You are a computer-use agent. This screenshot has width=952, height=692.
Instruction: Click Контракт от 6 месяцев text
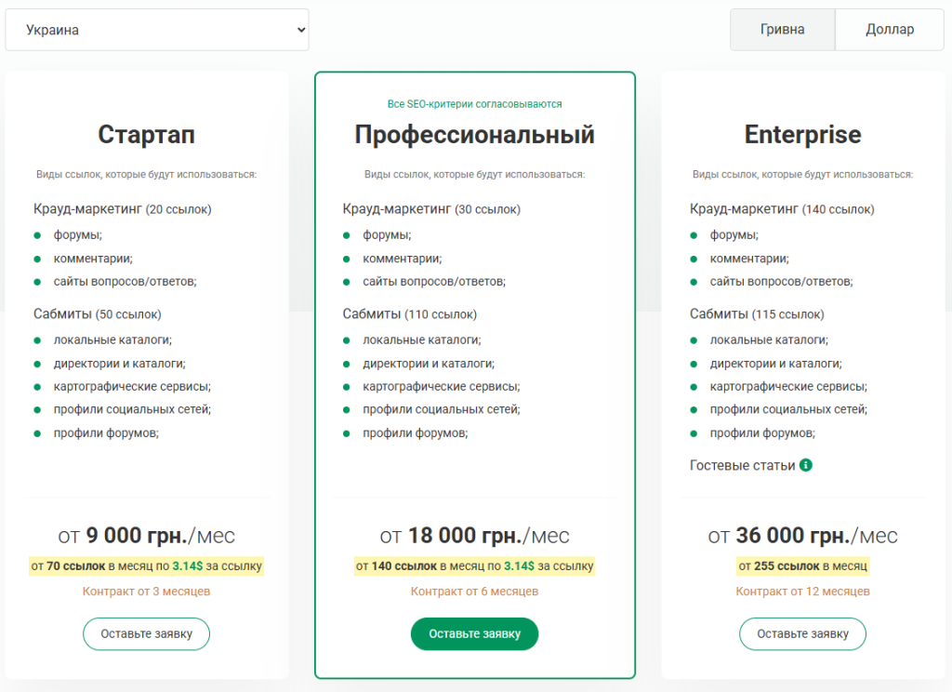tap(474, 592)
